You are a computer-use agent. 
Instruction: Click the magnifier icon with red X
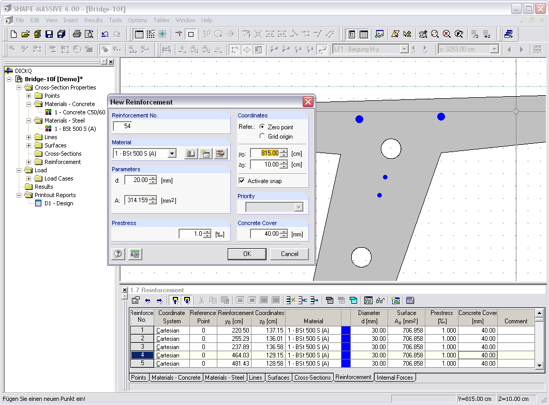click(x=447, y=34)
